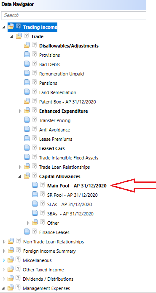The image size is (156, 293).
Task: Click help icon beside Provisions
Action: tap(34, 54)
